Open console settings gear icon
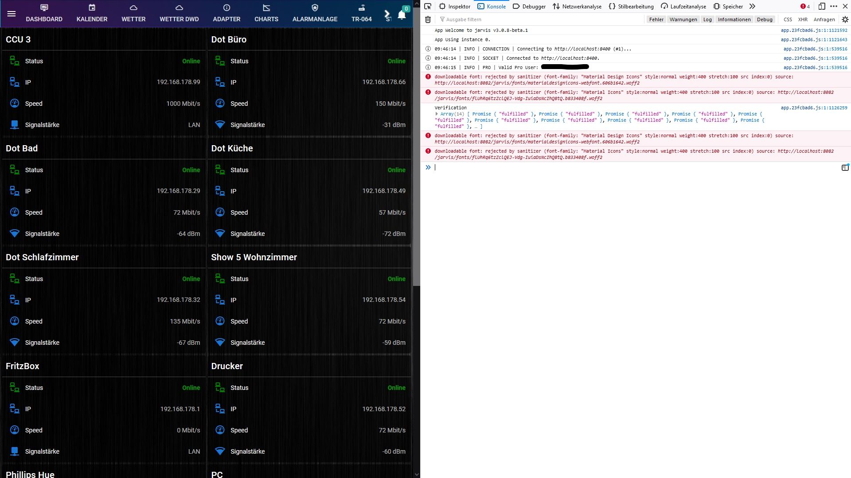This screenshot has width=851, height=478. click(x=845, y=19)
